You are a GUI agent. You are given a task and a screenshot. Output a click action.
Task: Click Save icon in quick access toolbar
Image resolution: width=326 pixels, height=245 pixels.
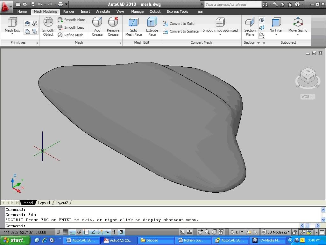pos(32,4)
